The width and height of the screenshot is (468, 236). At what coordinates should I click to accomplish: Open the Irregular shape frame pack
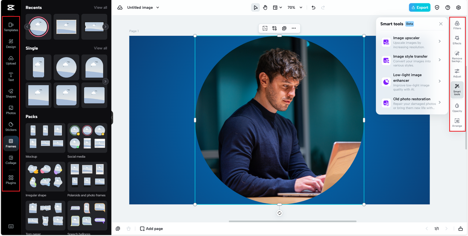45,177
